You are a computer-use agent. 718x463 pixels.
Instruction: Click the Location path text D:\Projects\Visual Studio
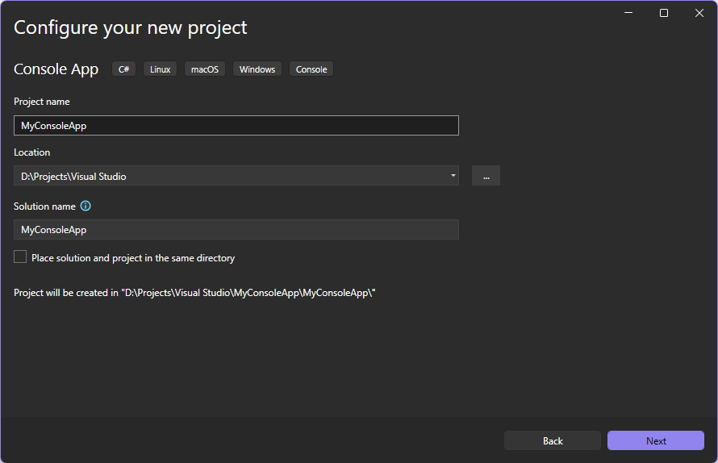click(73, 177)
